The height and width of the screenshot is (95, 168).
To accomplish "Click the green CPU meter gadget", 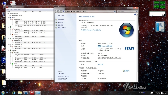I will [x=159, y=5].
